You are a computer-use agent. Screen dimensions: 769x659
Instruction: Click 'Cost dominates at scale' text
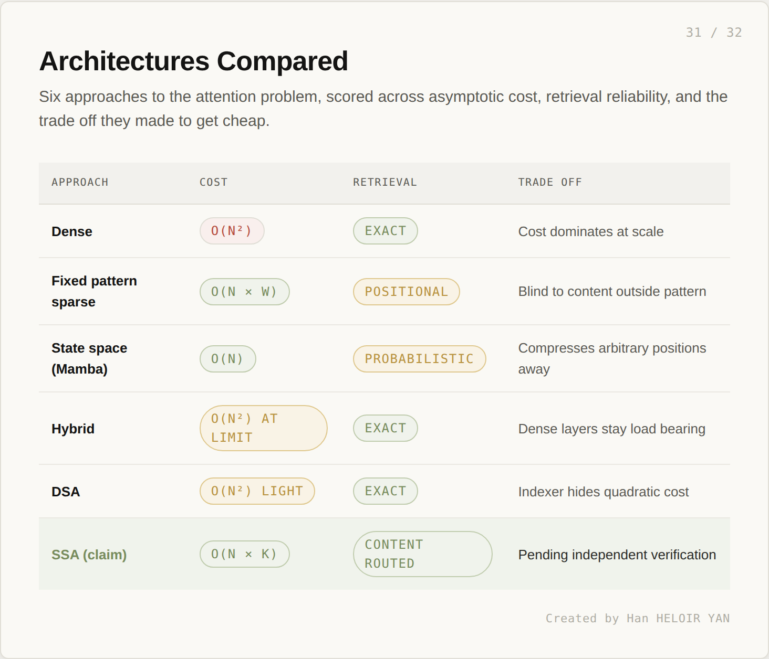[x=591, y=231]
